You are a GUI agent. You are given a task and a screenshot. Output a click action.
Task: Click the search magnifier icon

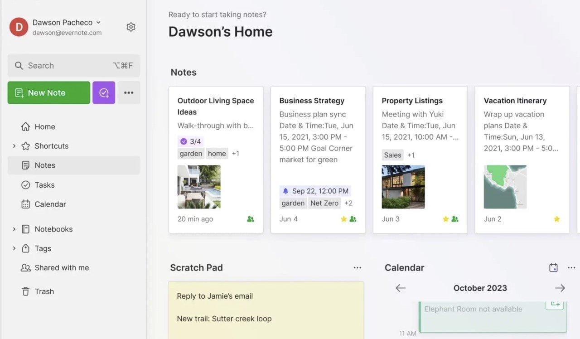[19, 65]
